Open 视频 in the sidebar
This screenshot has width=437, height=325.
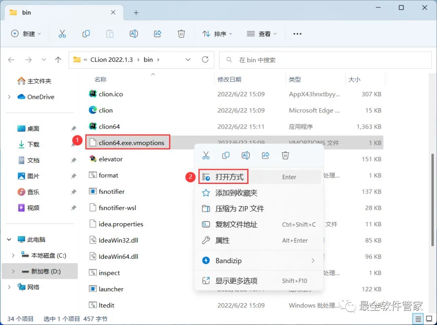(28, 208)
